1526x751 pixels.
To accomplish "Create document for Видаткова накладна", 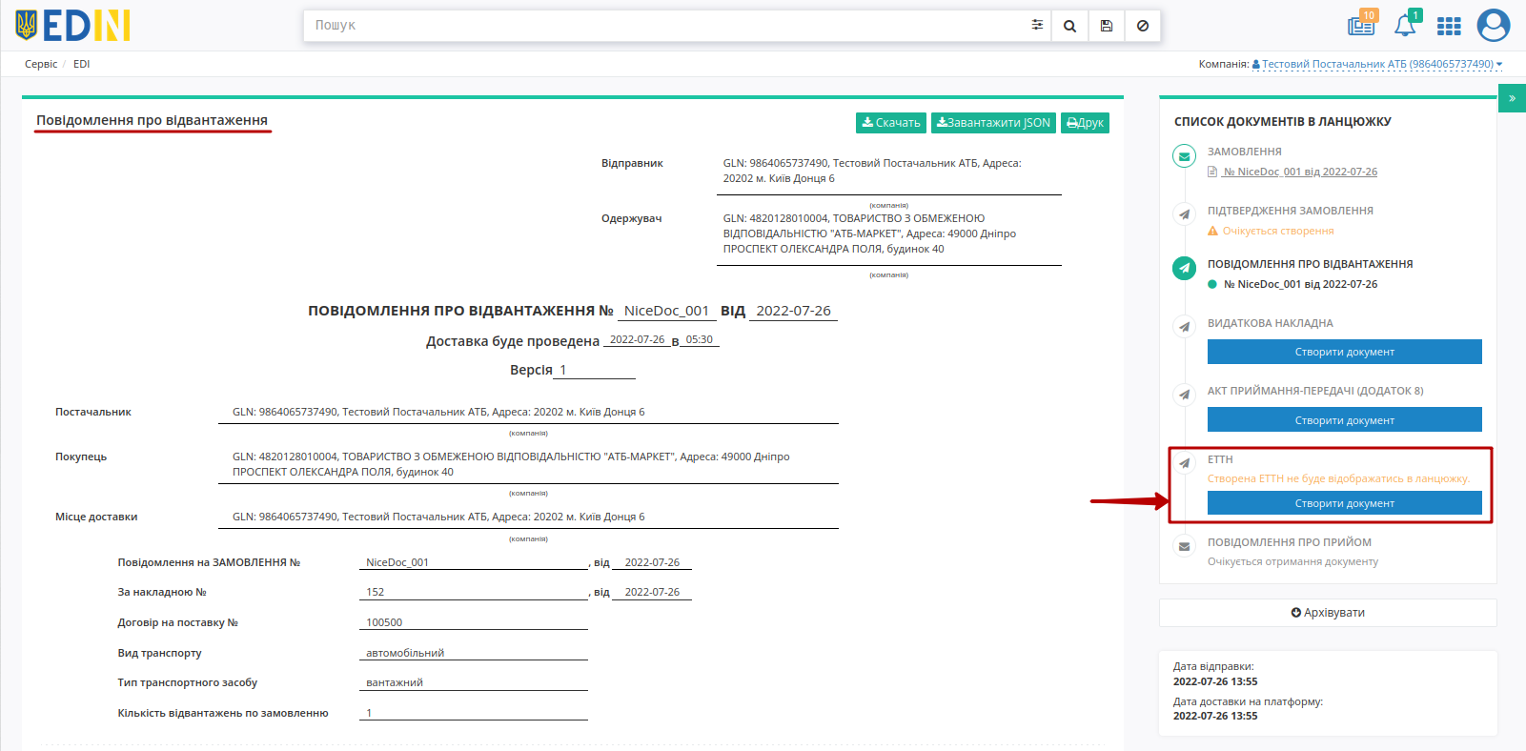I will (x=1344, y=352).
